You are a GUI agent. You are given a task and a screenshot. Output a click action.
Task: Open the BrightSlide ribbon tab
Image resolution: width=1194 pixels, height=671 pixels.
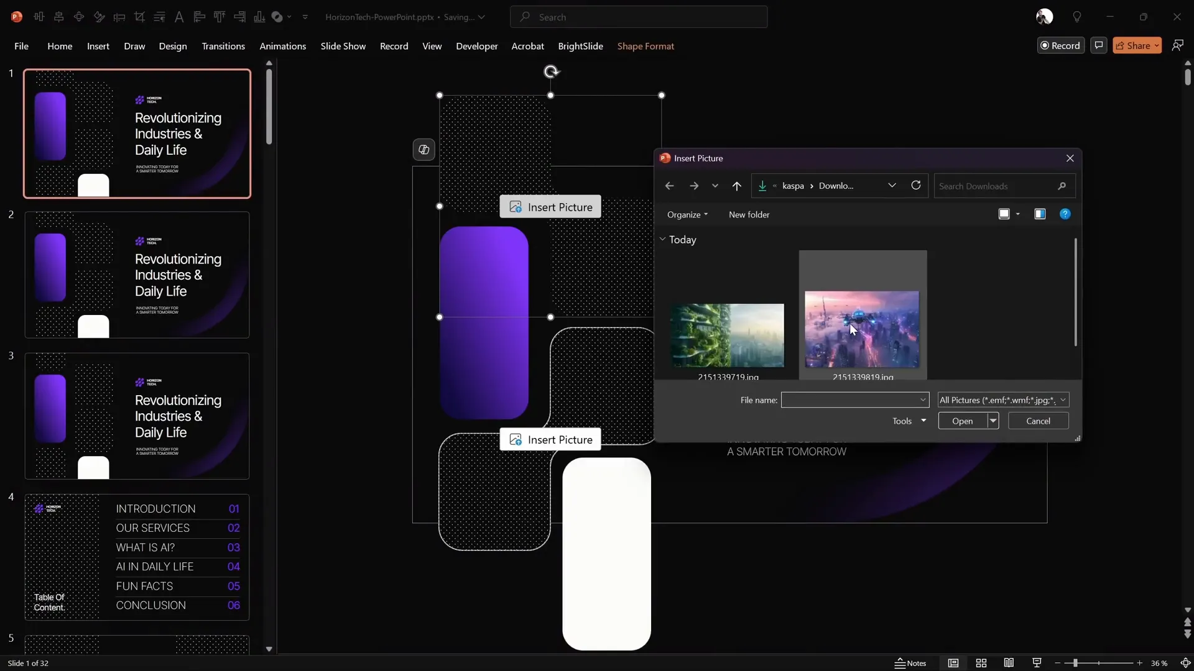581,46
